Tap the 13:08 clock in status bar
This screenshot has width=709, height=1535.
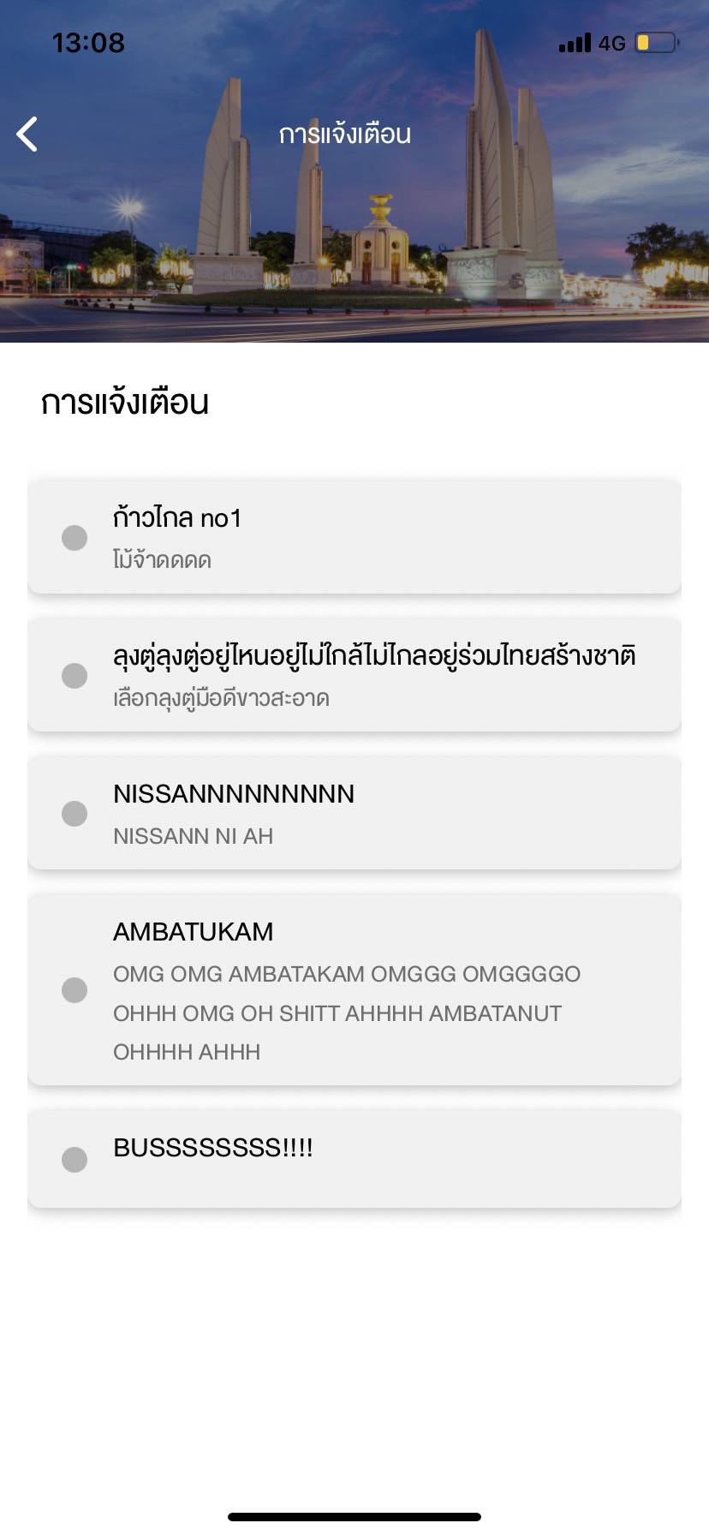tap(88, 43)
